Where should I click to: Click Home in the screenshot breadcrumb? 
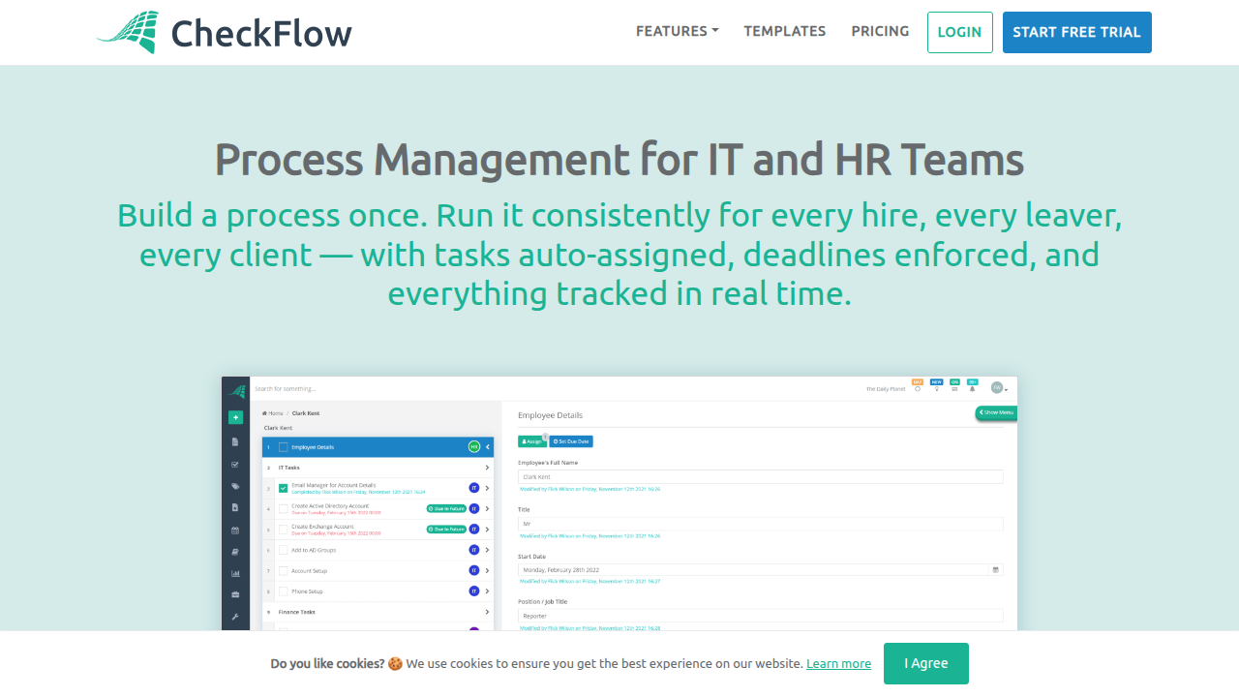275,413
